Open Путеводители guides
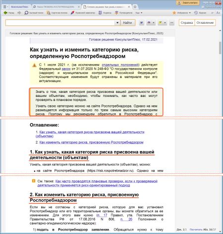The image size is (223, 234). [x=124, y=13]
